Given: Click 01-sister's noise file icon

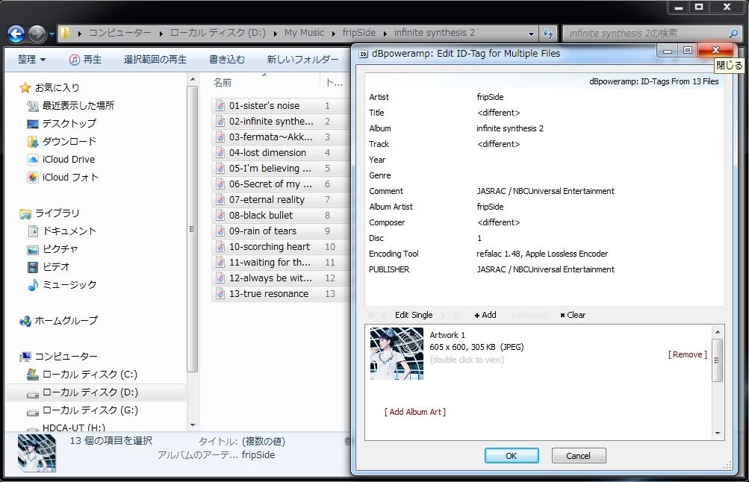Looking at the screenshot, I should tap(220, 106).
